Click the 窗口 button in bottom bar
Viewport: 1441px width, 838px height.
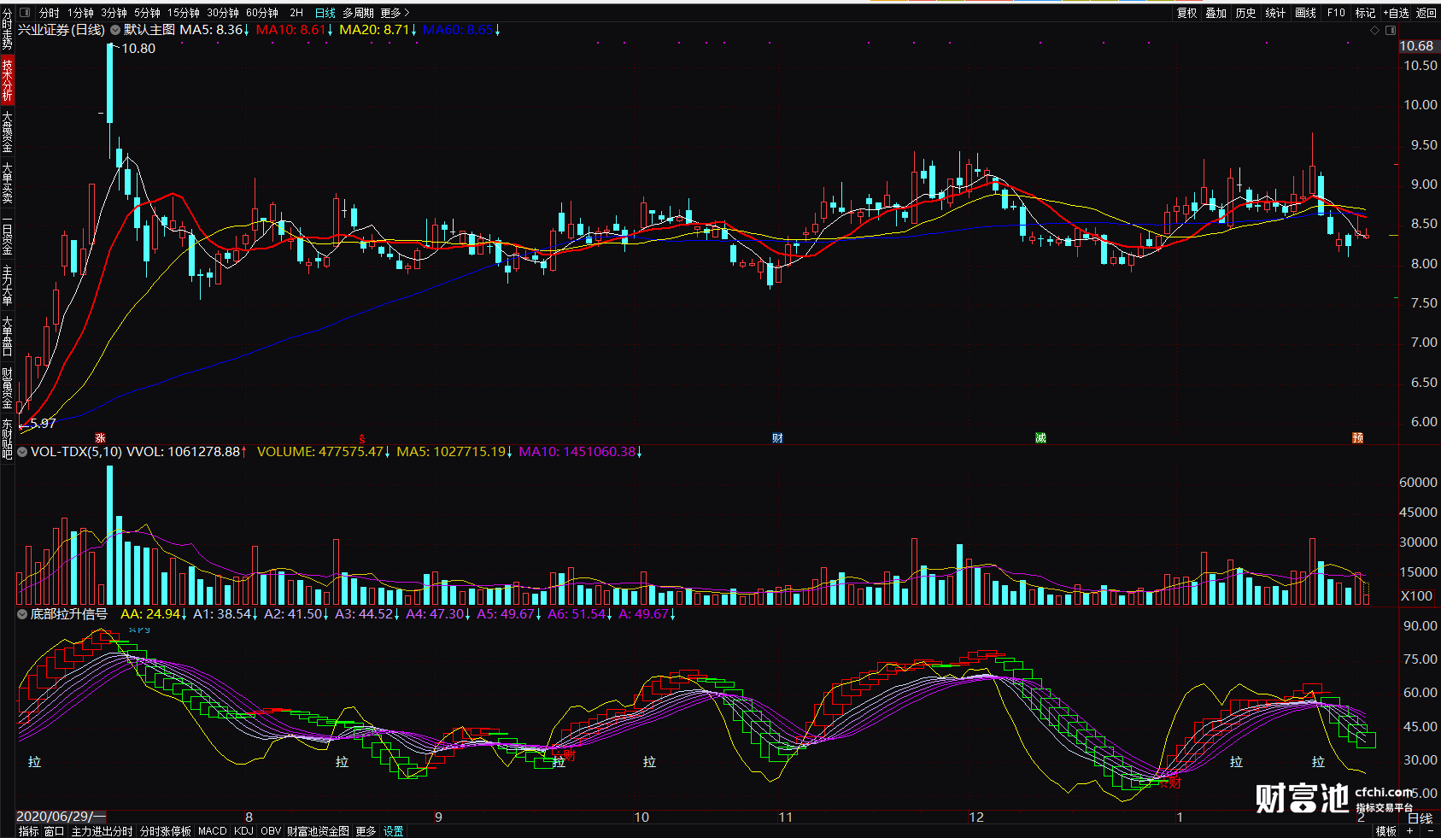[54, 831]
